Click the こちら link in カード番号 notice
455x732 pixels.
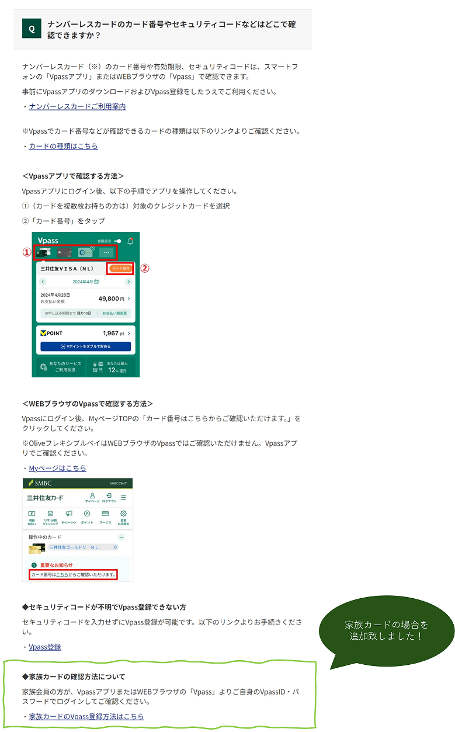pyautogui.click(x=62, y=575)
